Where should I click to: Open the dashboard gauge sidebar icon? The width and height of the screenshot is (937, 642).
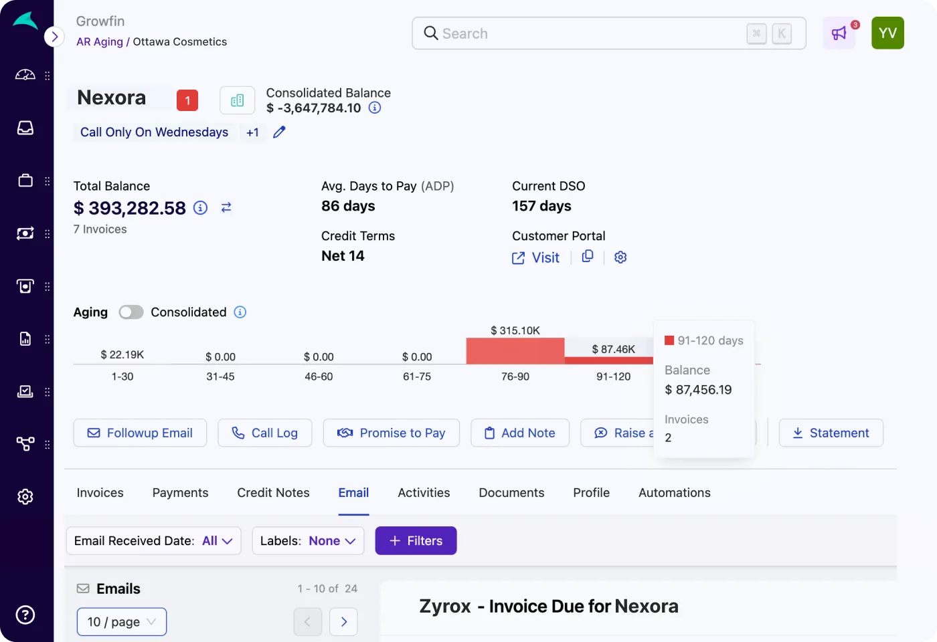coord(25,75)
